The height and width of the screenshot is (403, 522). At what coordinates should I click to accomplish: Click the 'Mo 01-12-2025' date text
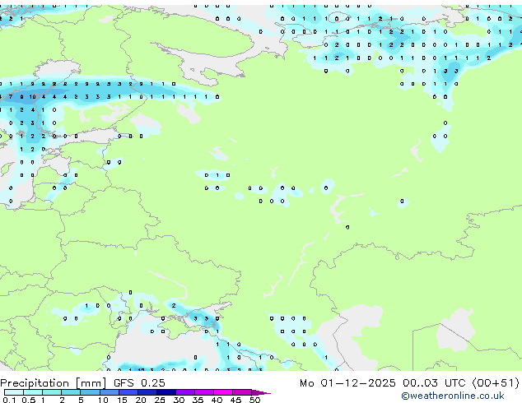[347, 382]
